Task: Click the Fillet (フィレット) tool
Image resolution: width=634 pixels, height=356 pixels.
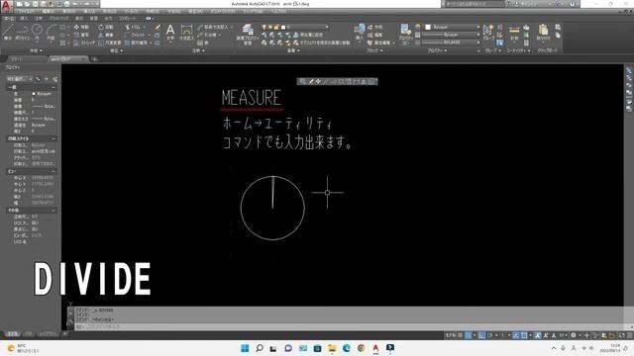Action: (x=137, y=35)
